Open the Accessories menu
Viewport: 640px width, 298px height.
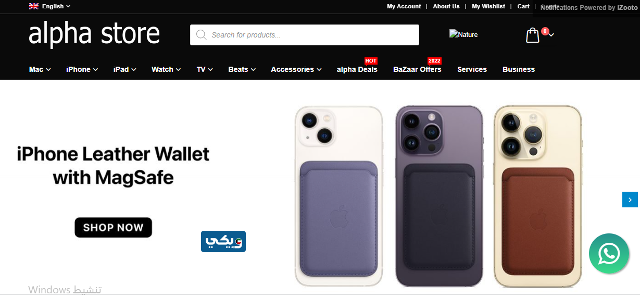pos(296,69)
